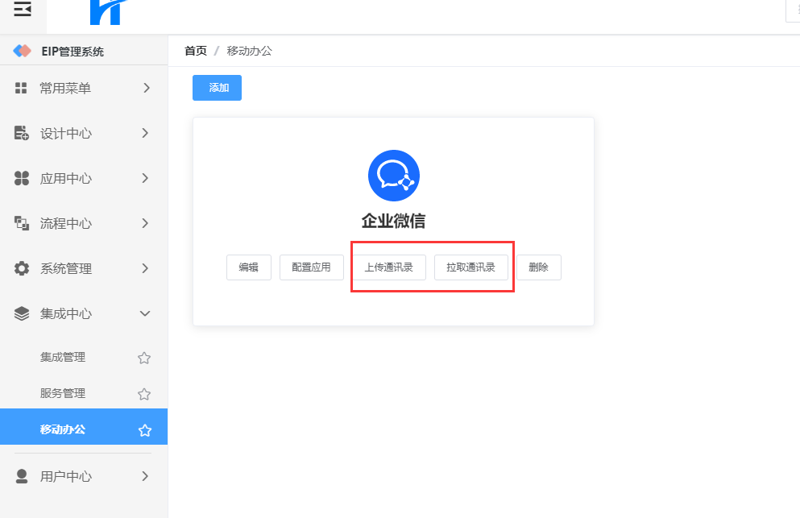Click the 配置应用 button
This screenshot has height=518, width=800.
coord(311,267)
